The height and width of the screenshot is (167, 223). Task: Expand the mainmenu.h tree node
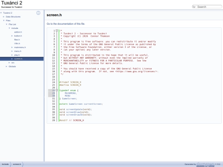(12, 47)
